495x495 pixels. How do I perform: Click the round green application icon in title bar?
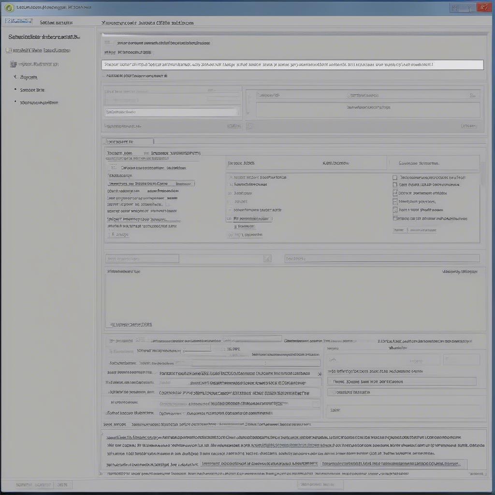(9, 7)
